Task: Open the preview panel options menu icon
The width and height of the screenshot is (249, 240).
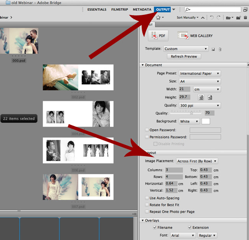Action: (134, 214)
